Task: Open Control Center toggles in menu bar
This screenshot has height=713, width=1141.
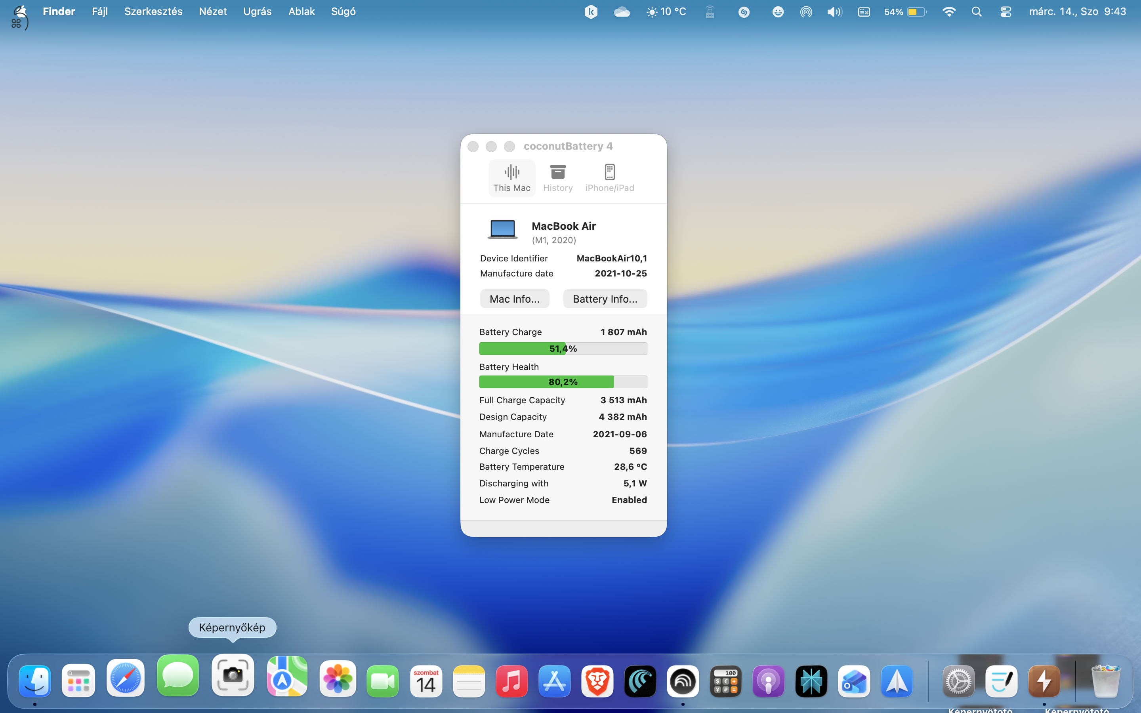Action: click(1005, 11)
